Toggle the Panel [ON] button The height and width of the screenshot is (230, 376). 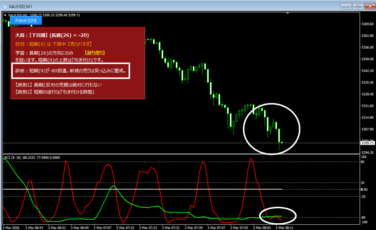tap(26, 21)
